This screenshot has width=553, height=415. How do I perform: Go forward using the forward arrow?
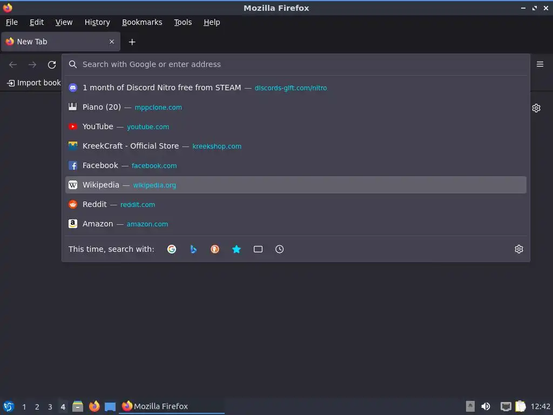click(x=32, y=65)
